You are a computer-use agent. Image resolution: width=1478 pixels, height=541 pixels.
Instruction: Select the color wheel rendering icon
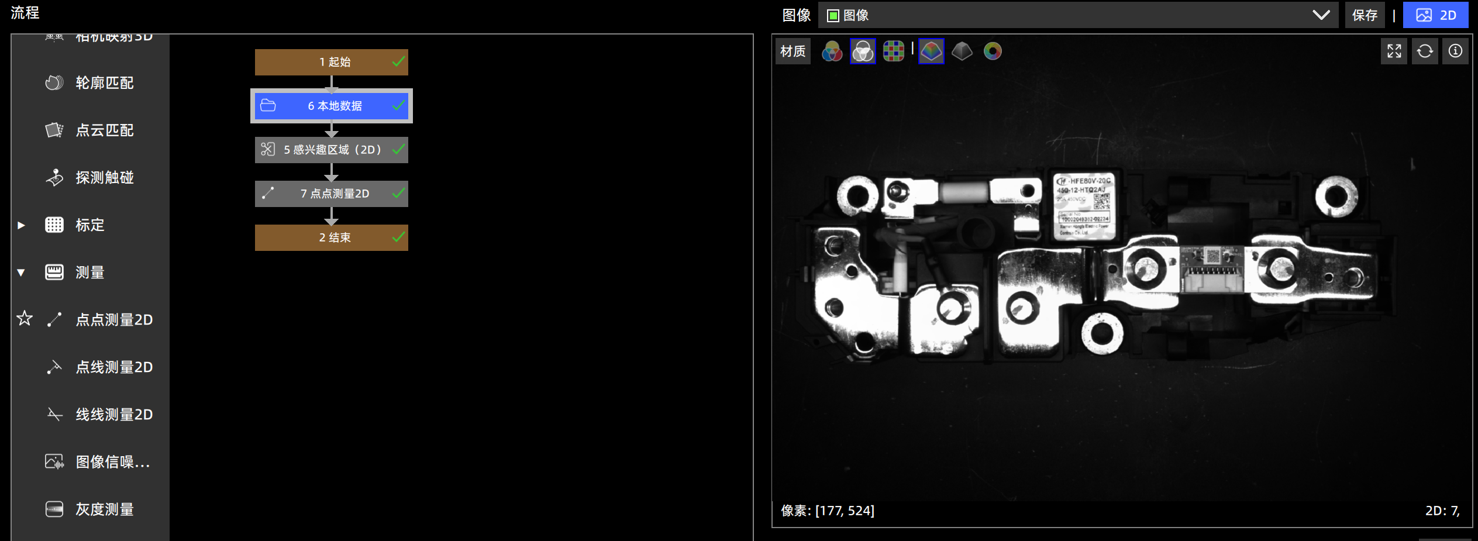[993, 51]
